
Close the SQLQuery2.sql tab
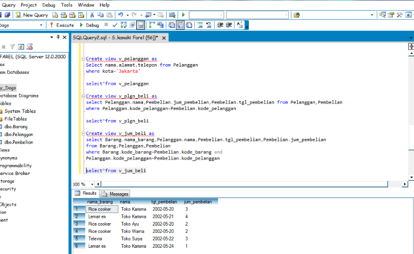164,38
